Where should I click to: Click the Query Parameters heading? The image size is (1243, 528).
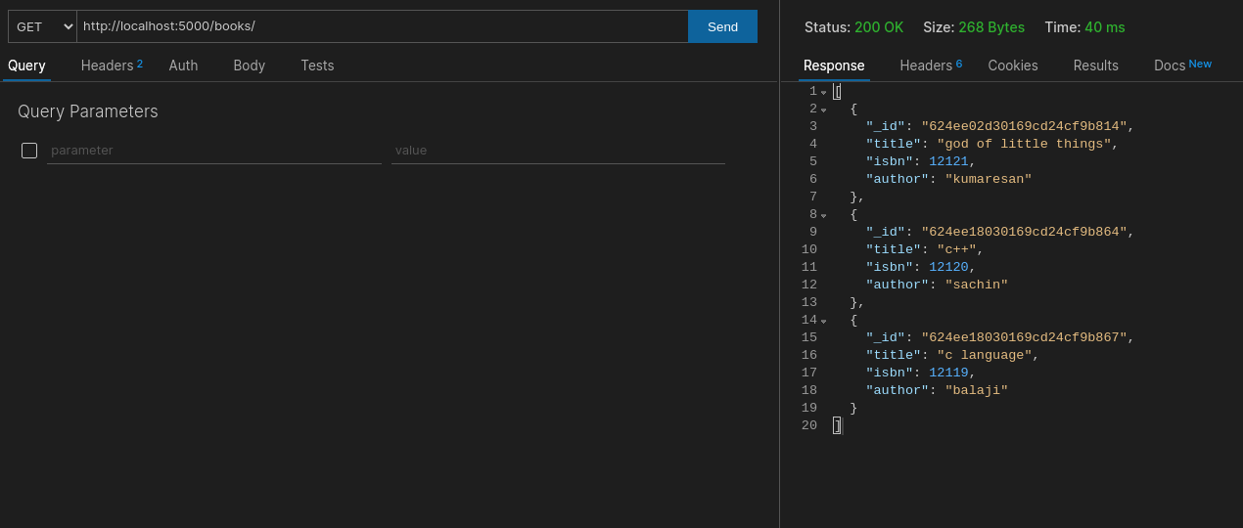point(88,111)
